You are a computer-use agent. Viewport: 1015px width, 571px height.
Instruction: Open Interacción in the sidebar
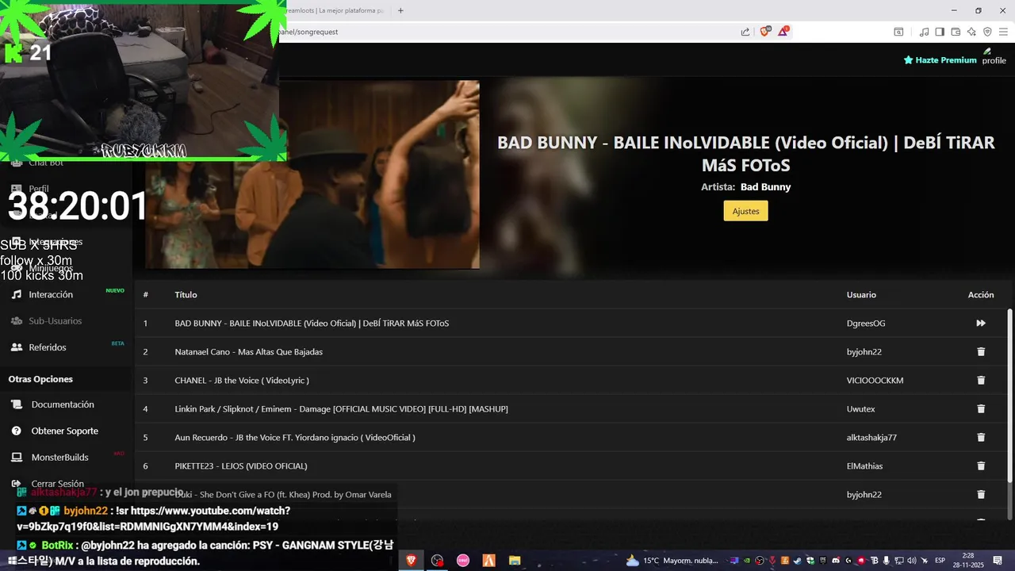tap(51, 294)
